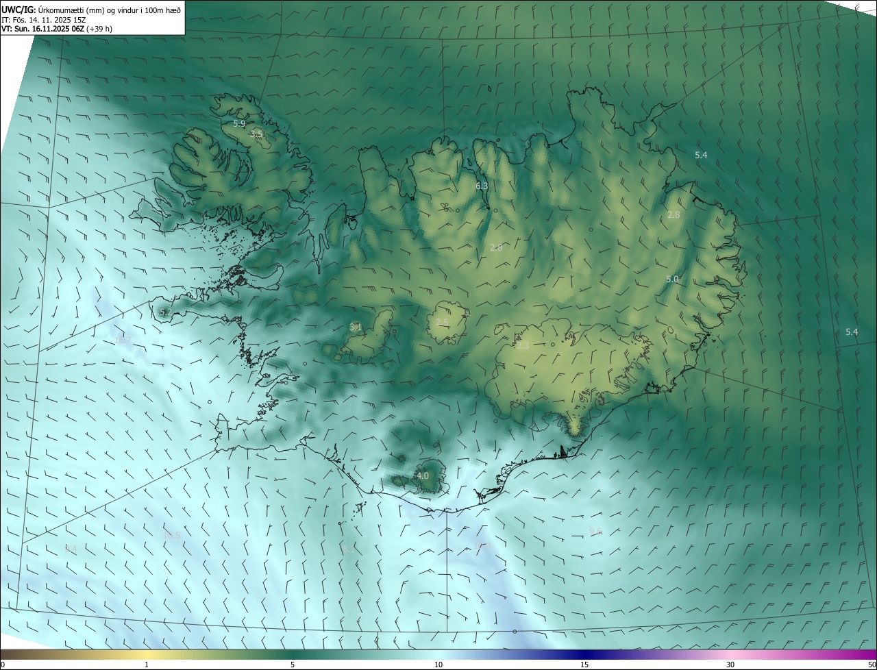Click the 15 tick on the color scale
Image resolution: width=877 pixels, height=670 pixels.
584,665
